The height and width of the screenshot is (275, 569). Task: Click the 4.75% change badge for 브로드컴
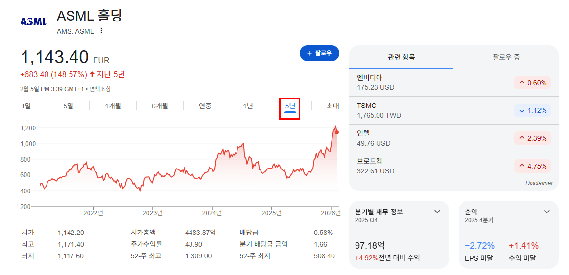click(x=532, y=166)
